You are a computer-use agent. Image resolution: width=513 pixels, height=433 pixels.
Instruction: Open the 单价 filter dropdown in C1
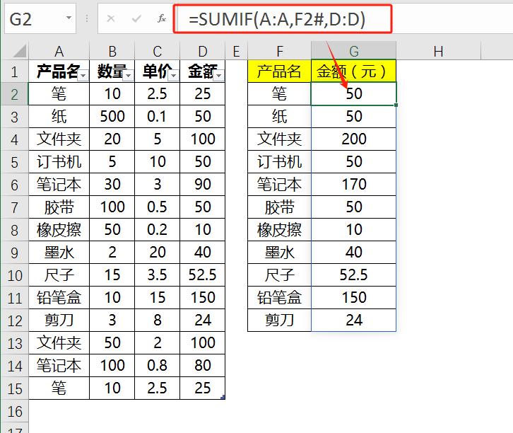pos(174,76)
